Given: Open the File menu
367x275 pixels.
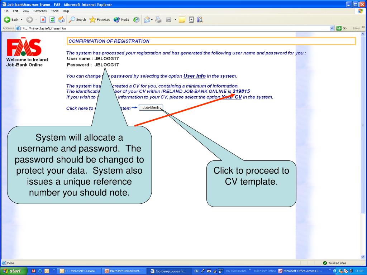Looking at the screenshot, I should tap(6, 11).
